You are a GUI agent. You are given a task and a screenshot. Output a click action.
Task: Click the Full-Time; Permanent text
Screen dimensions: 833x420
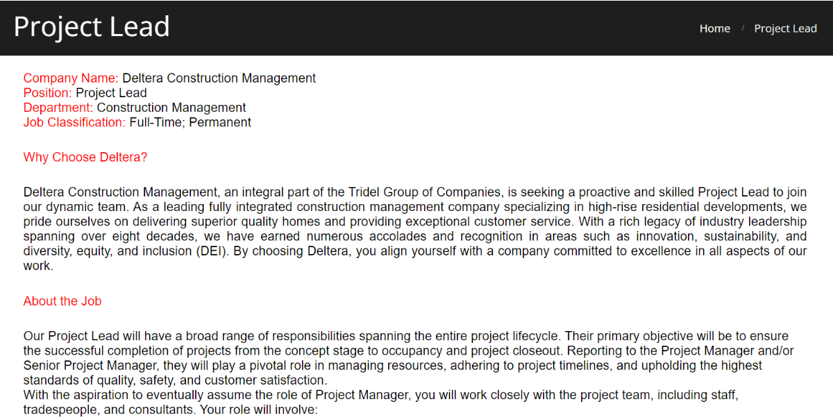click(x=190, y=122)
